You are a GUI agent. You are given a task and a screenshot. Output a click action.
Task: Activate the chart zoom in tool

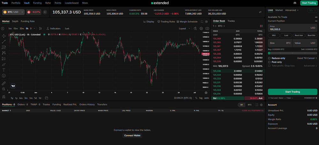tap(4, 89)
